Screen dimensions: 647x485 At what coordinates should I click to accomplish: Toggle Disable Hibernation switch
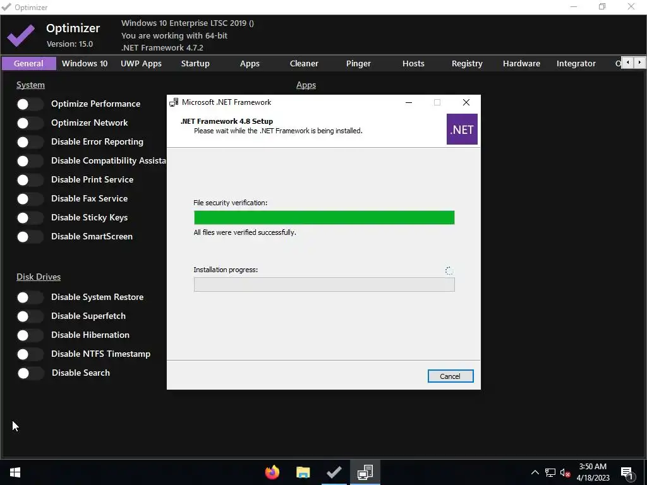click(30, 335)
